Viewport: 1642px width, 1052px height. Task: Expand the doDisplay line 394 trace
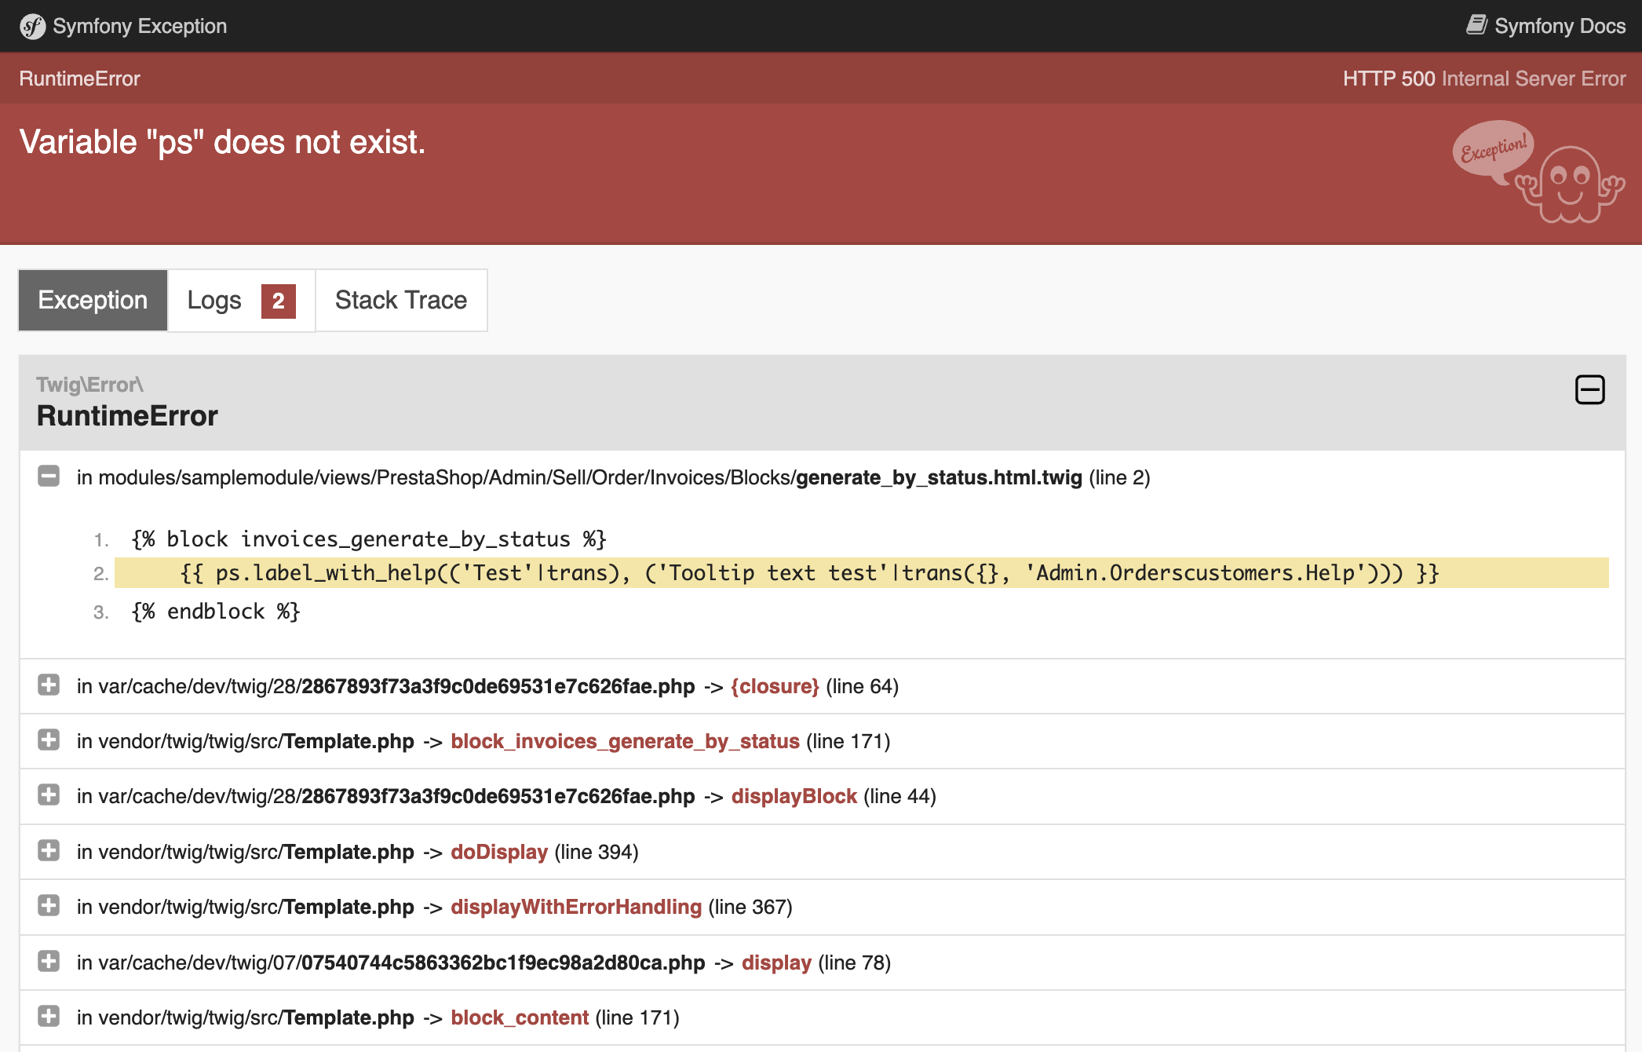[x=49, y=851]
